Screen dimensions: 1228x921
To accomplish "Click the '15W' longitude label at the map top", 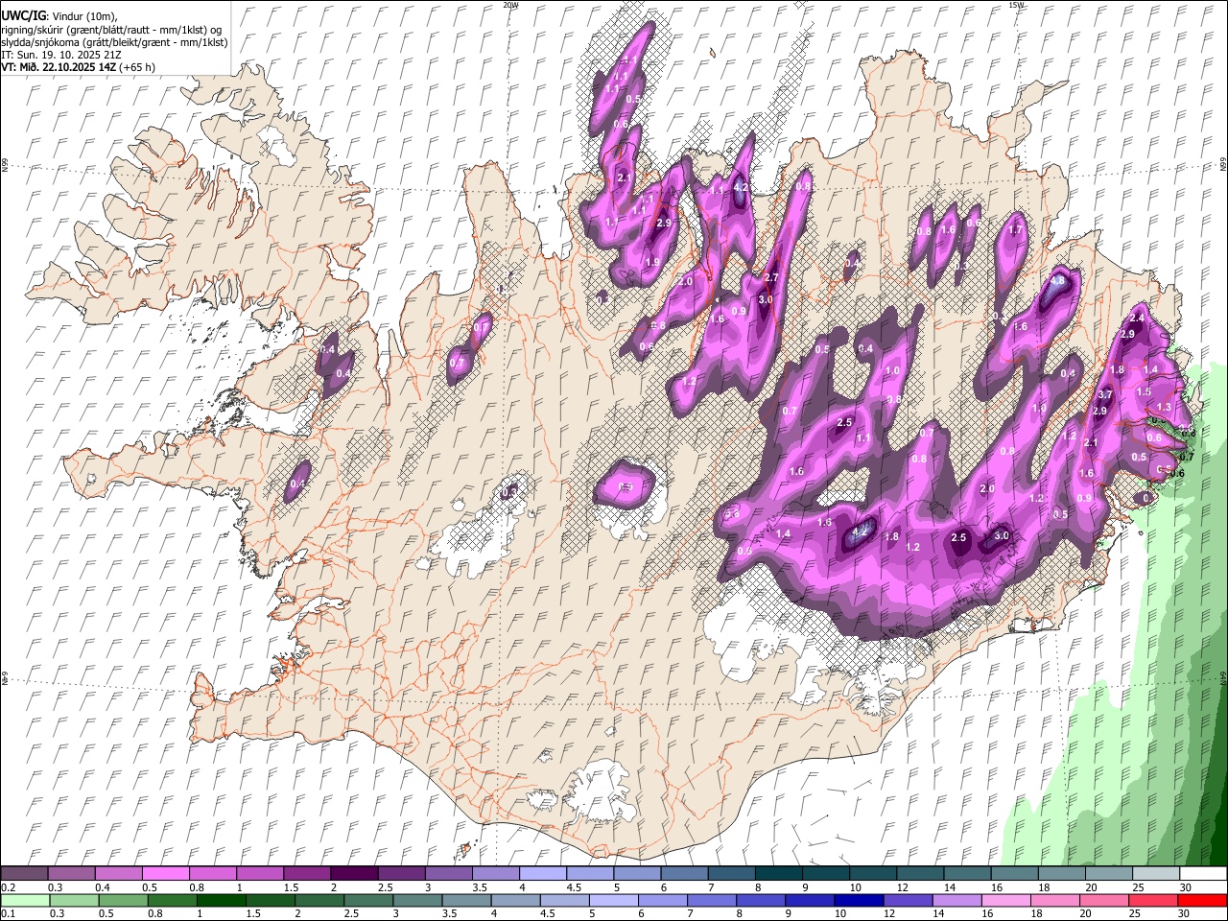I will (x=1016, y=5).
